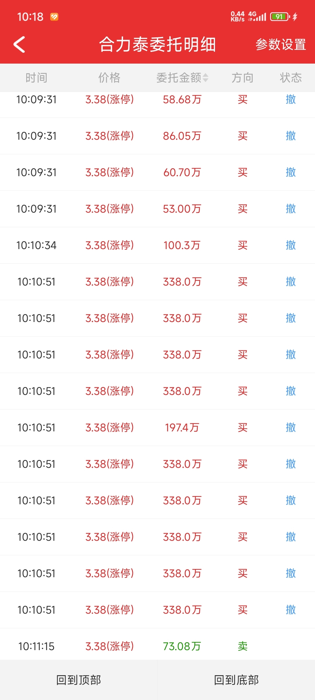Tap the battery indicator in status bar
Viewport: 315px width, 700px height.
[x=280, y=17]
